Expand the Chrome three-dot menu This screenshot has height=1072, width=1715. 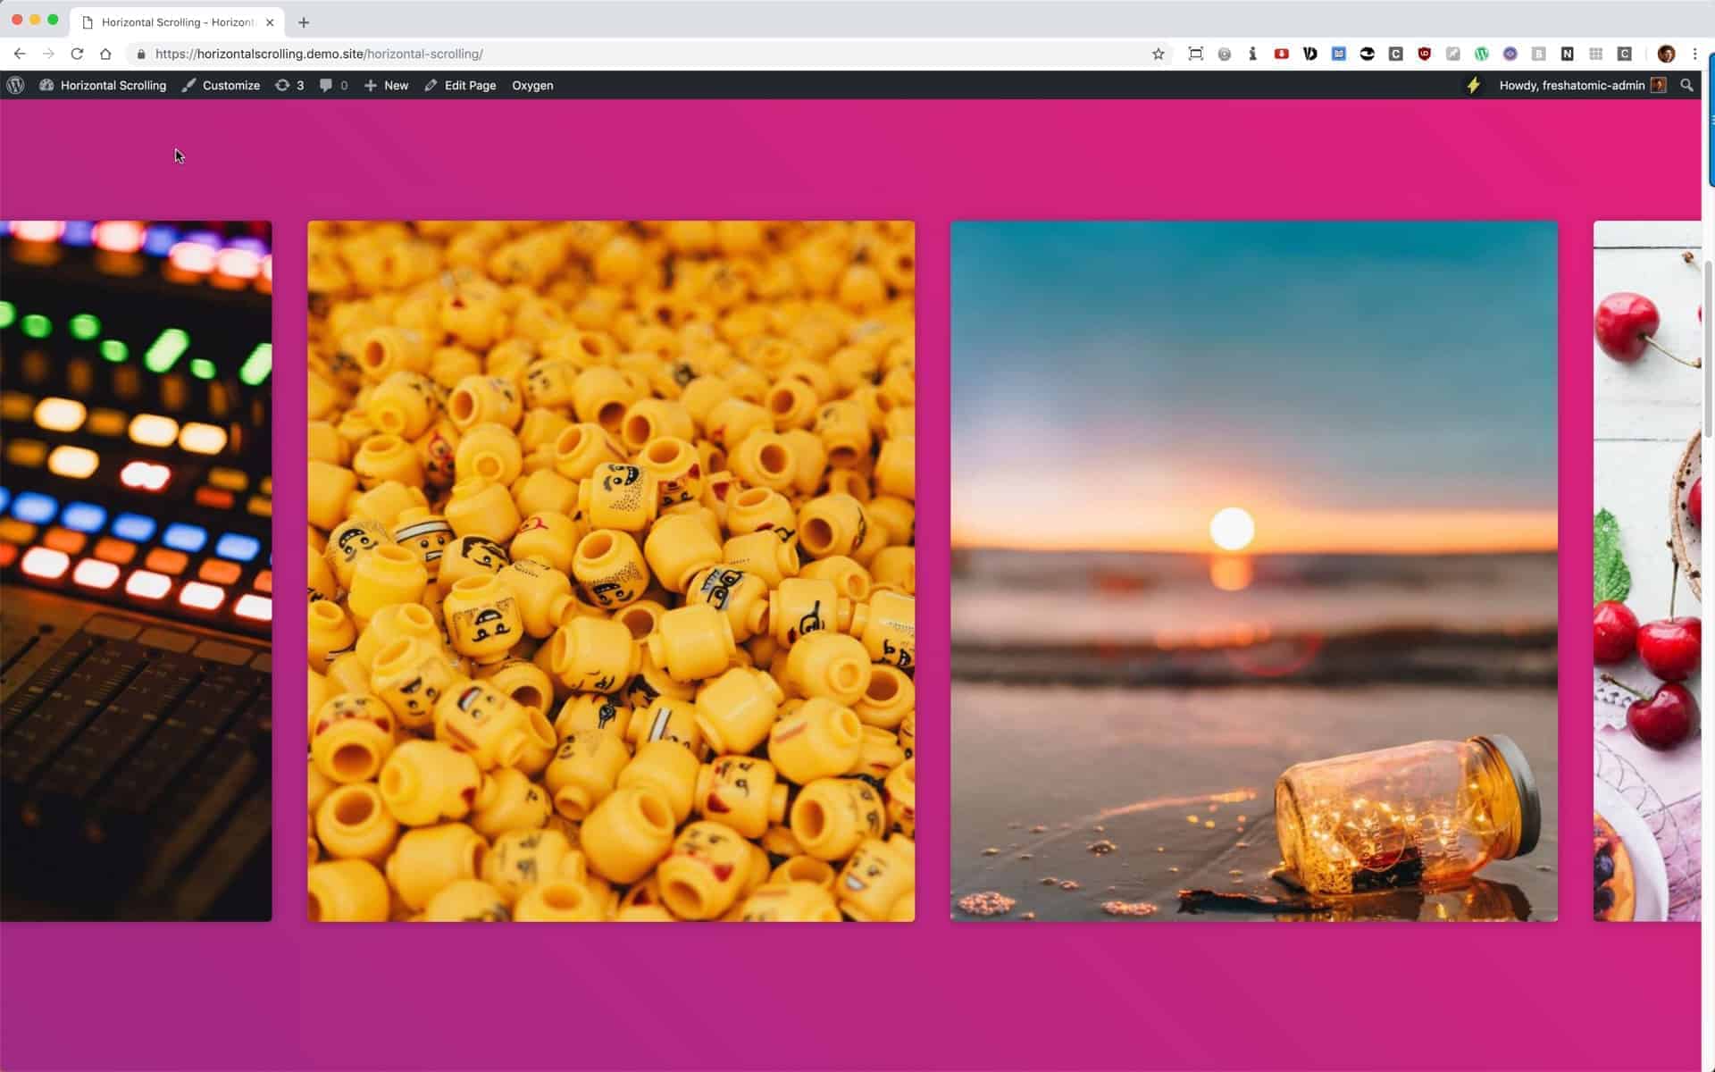pyautogui.click(x=1695, y=54)
